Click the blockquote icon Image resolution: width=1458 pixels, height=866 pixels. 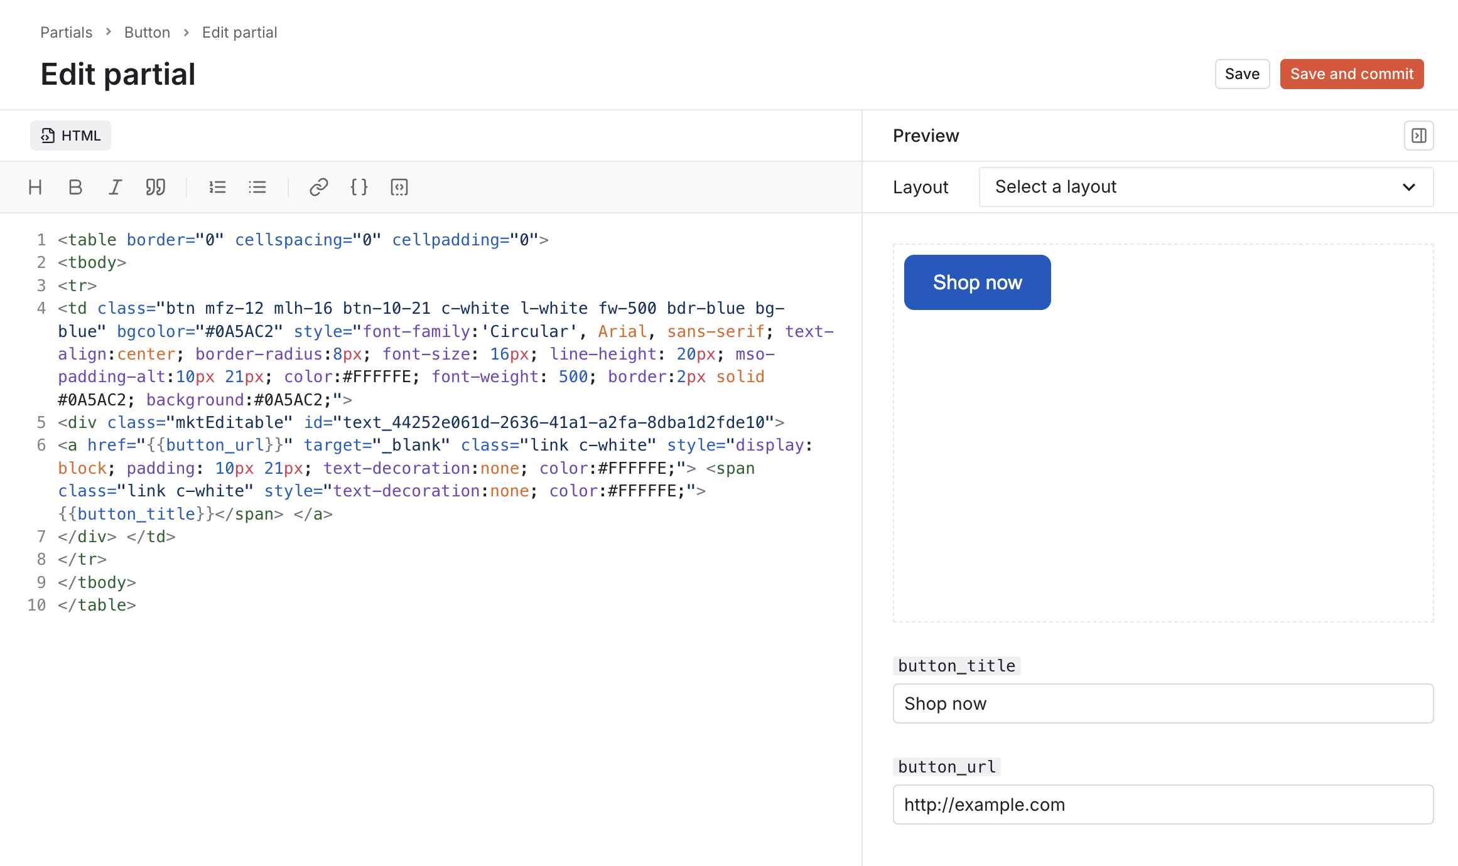pos(156,188)
